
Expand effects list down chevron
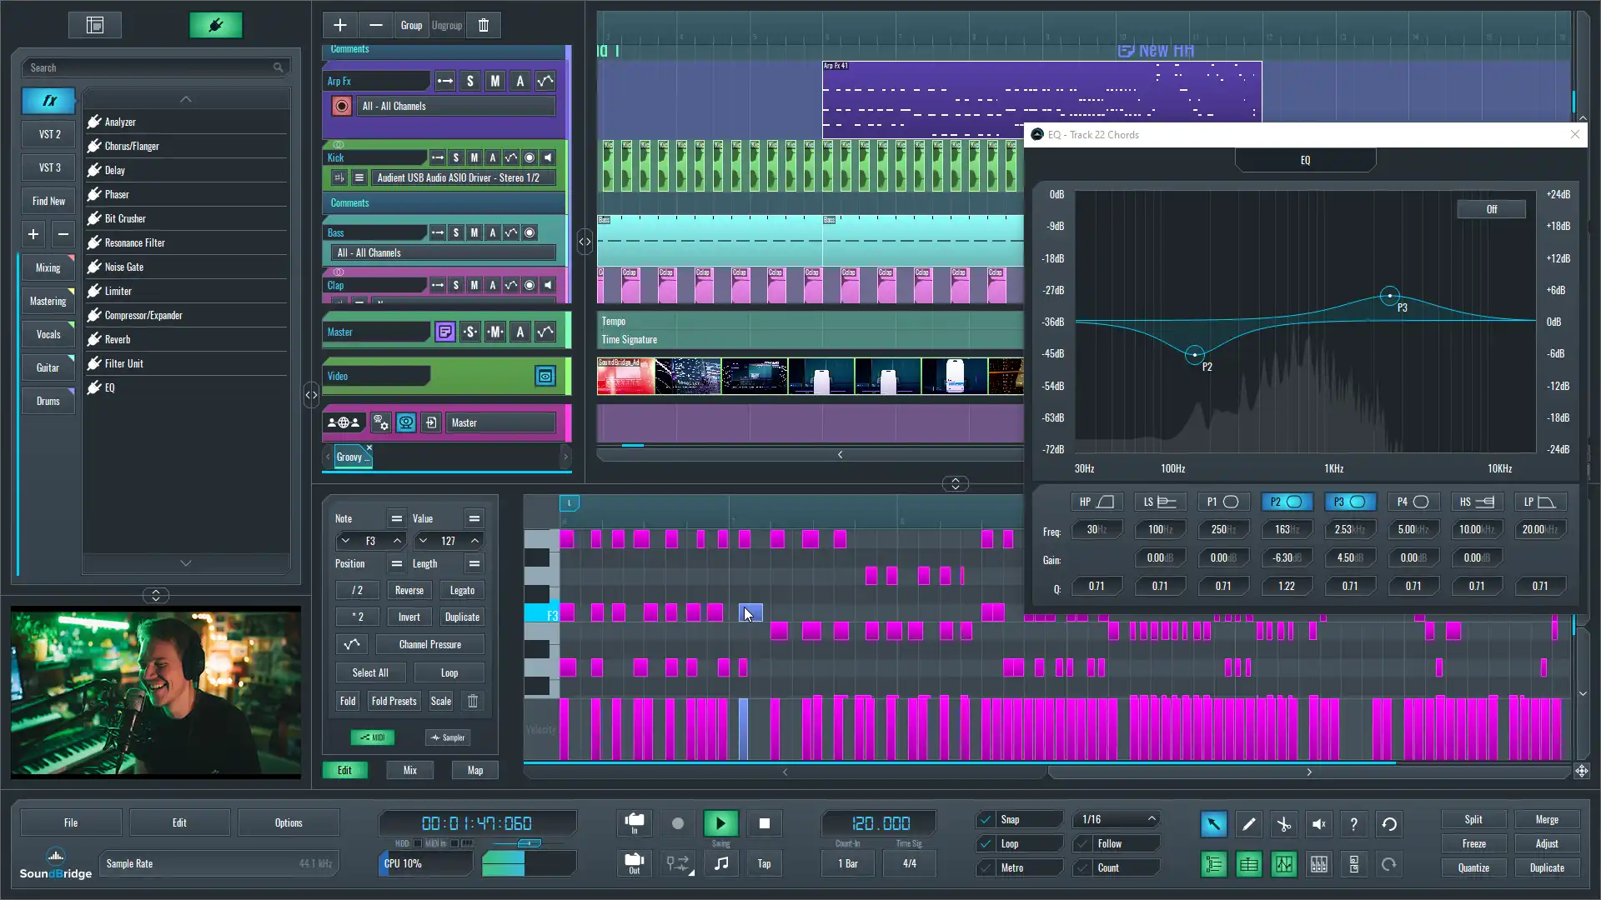click(186, 563)
